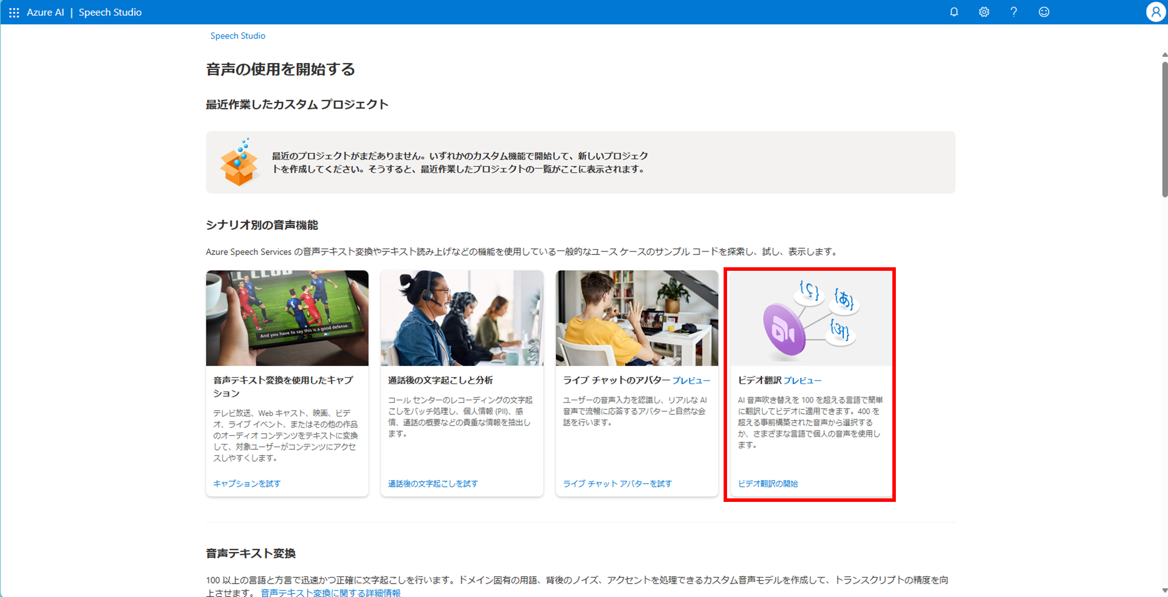Click the call transcription card description text
Viewport: 1168px width, 597px height.
pyautogui.click(x=460, y=417)
